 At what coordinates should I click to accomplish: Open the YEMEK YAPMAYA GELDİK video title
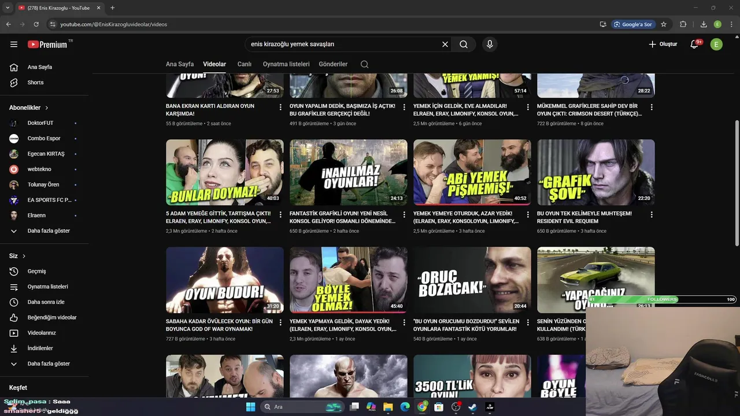(x=343, y=325)
